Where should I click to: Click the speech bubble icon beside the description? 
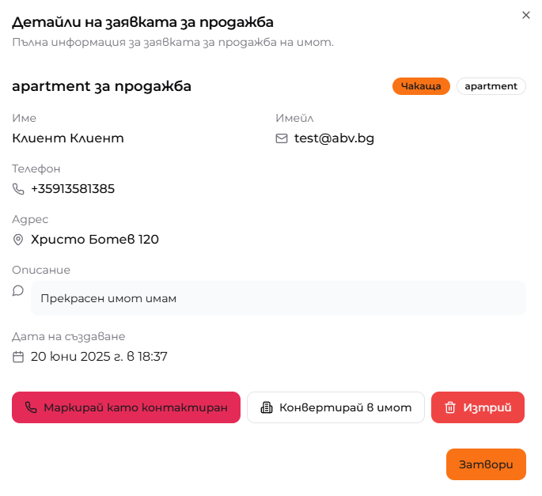(18, 291)
